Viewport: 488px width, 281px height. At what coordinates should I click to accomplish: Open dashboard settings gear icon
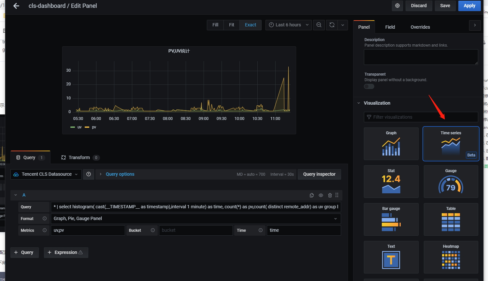pyautogui.click(x=397, y=6)
